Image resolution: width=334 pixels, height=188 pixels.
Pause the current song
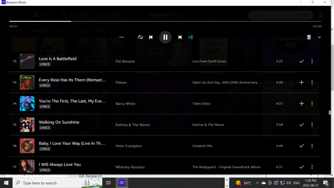pos(165,37)
